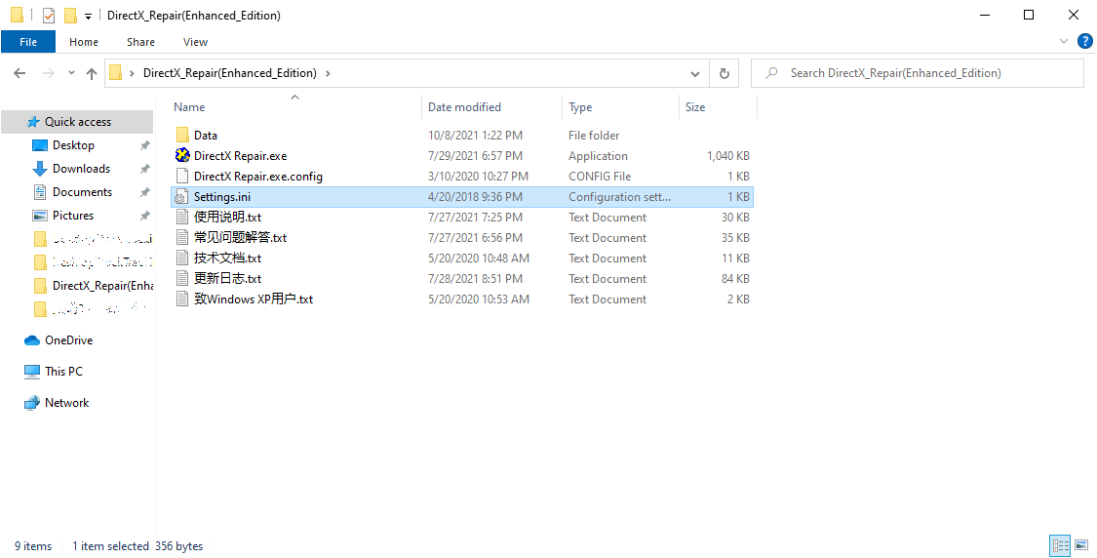
Task: Open the recent locations dropdown arrow
Action: tap(71, 73)
